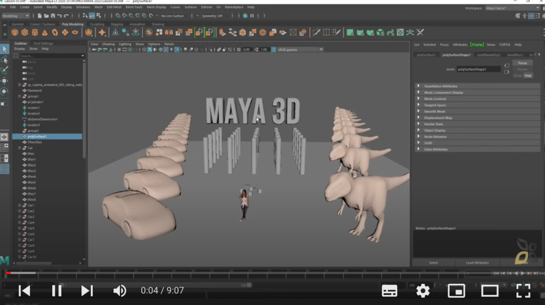Viewport: 545px width, 305px height.
Task: Click the orange star shelf icon
Action: coord(102,32)
